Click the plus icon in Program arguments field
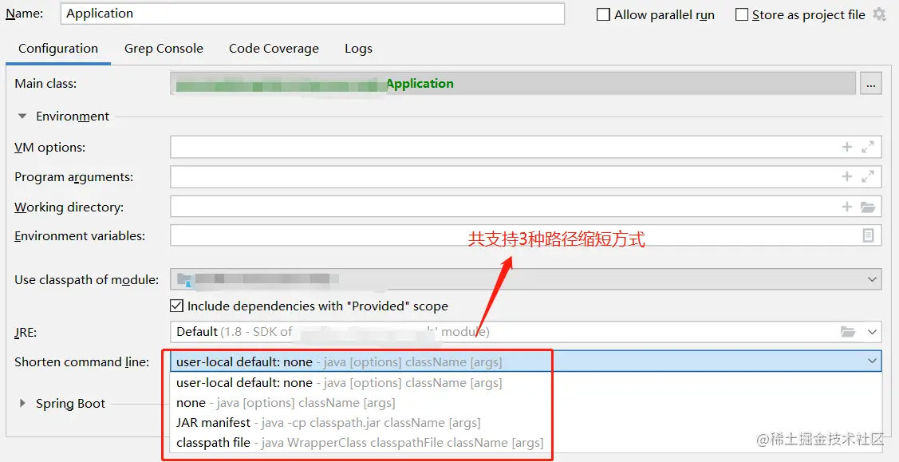 click(847, 176)
